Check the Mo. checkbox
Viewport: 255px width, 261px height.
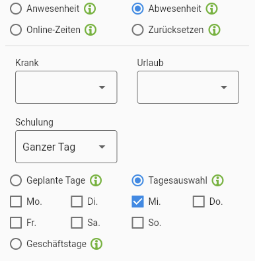pos(16,202)
